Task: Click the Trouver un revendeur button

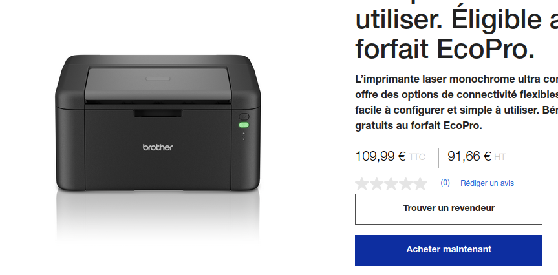Action: pyautogui.click(x=449, y=209)
